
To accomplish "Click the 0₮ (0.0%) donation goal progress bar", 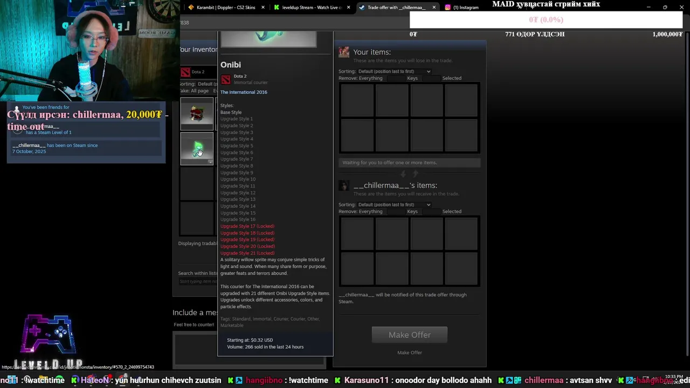I will [546, 19].
